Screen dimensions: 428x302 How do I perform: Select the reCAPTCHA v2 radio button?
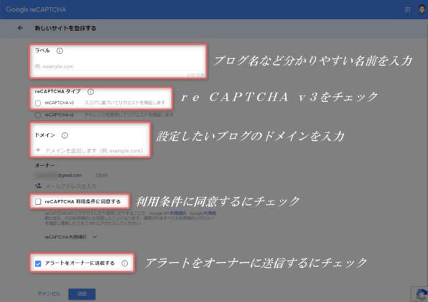click(x=38, y=115)
